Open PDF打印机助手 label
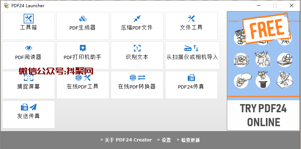Screen dimensions: 301x149 (82, 57)
